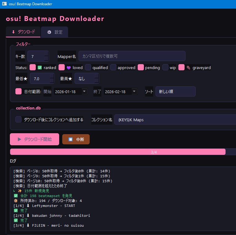Click the green check beside 合計 198 beatmapset

[x=16, y=196]
